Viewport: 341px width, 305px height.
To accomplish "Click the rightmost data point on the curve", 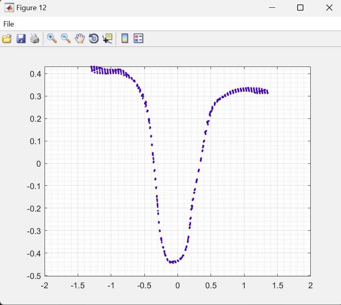I will click(267, 93).
